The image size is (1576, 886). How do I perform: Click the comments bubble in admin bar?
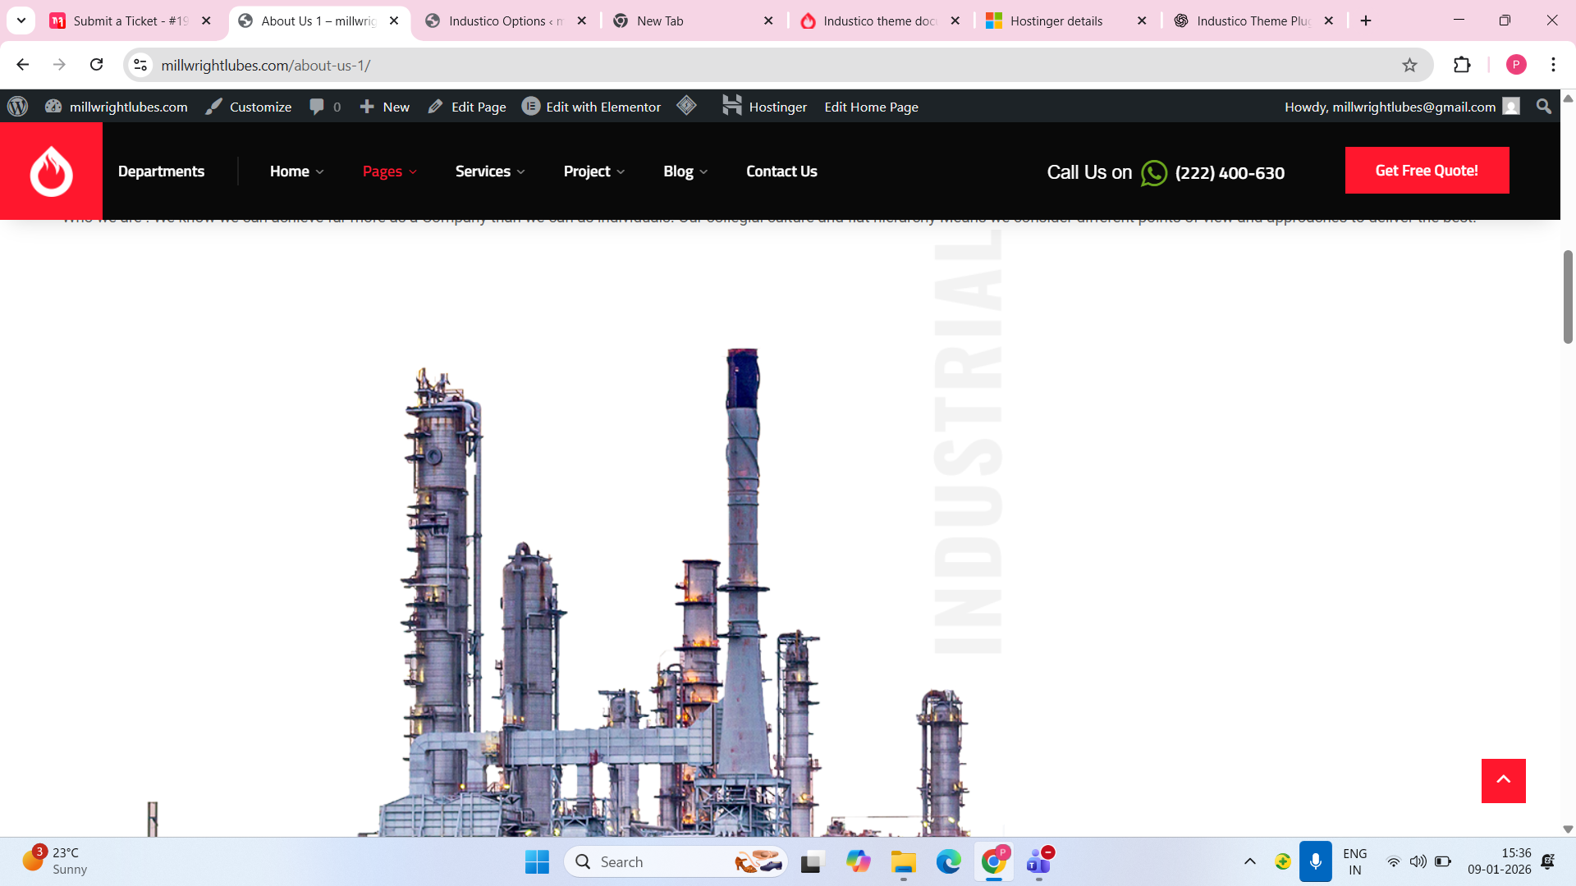(x=325, y=107)
